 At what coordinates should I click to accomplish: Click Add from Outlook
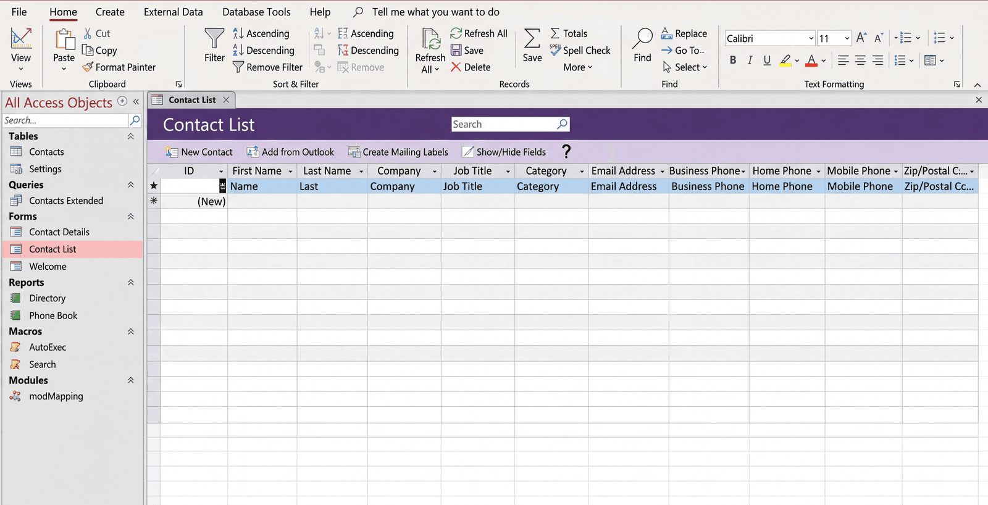point(290,152)
